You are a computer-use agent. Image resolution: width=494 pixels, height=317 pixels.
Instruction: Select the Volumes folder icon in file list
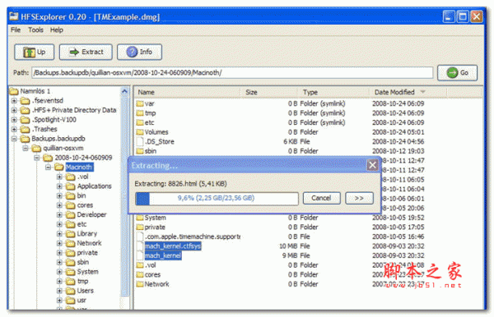(x=140, y=132)
